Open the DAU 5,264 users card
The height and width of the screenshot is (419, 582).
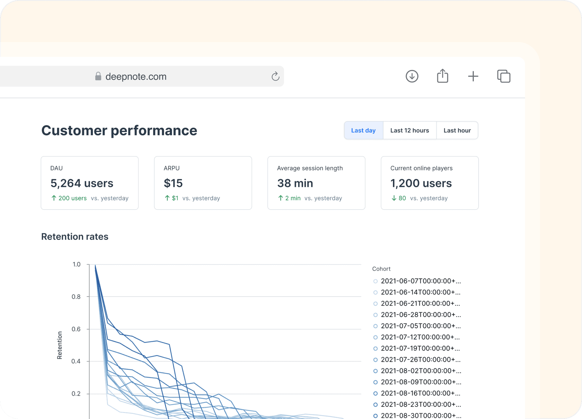[x=90, y=183]
